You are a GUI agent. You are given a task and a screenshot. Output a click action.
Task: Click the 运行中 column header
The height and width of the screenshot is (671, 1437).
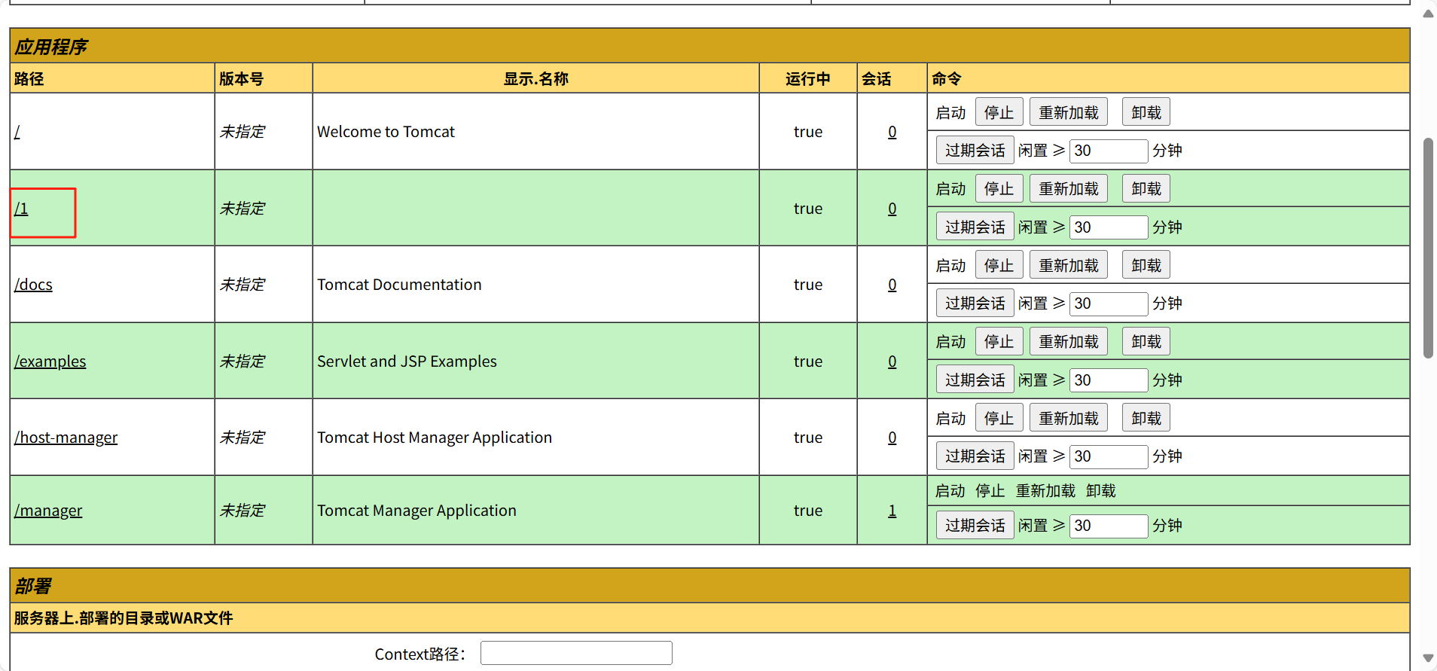point(807,78)
